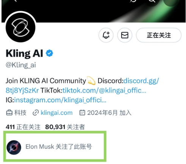Open direct message via envelope icon

point(125,35)
